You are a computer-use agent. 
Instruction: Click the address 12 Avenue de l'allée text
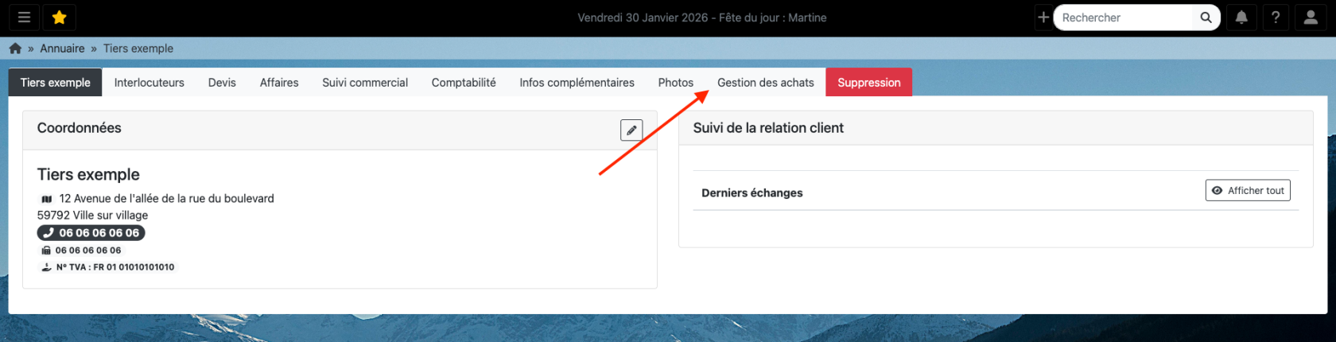pos(167,199)
